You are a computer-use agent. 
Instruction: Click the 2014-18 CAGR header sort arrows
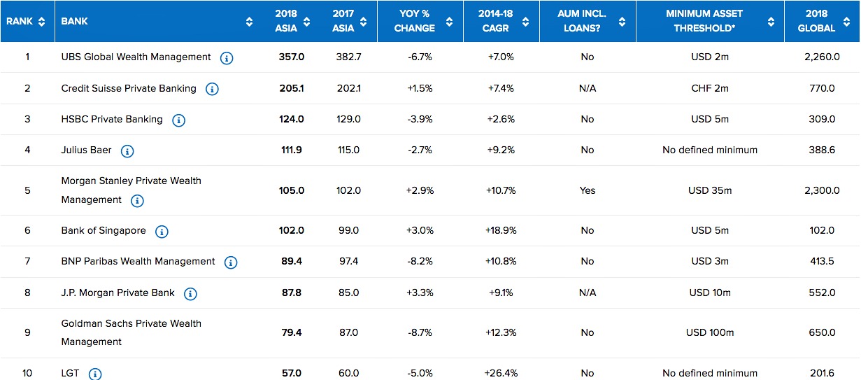[x=528, y=22]
